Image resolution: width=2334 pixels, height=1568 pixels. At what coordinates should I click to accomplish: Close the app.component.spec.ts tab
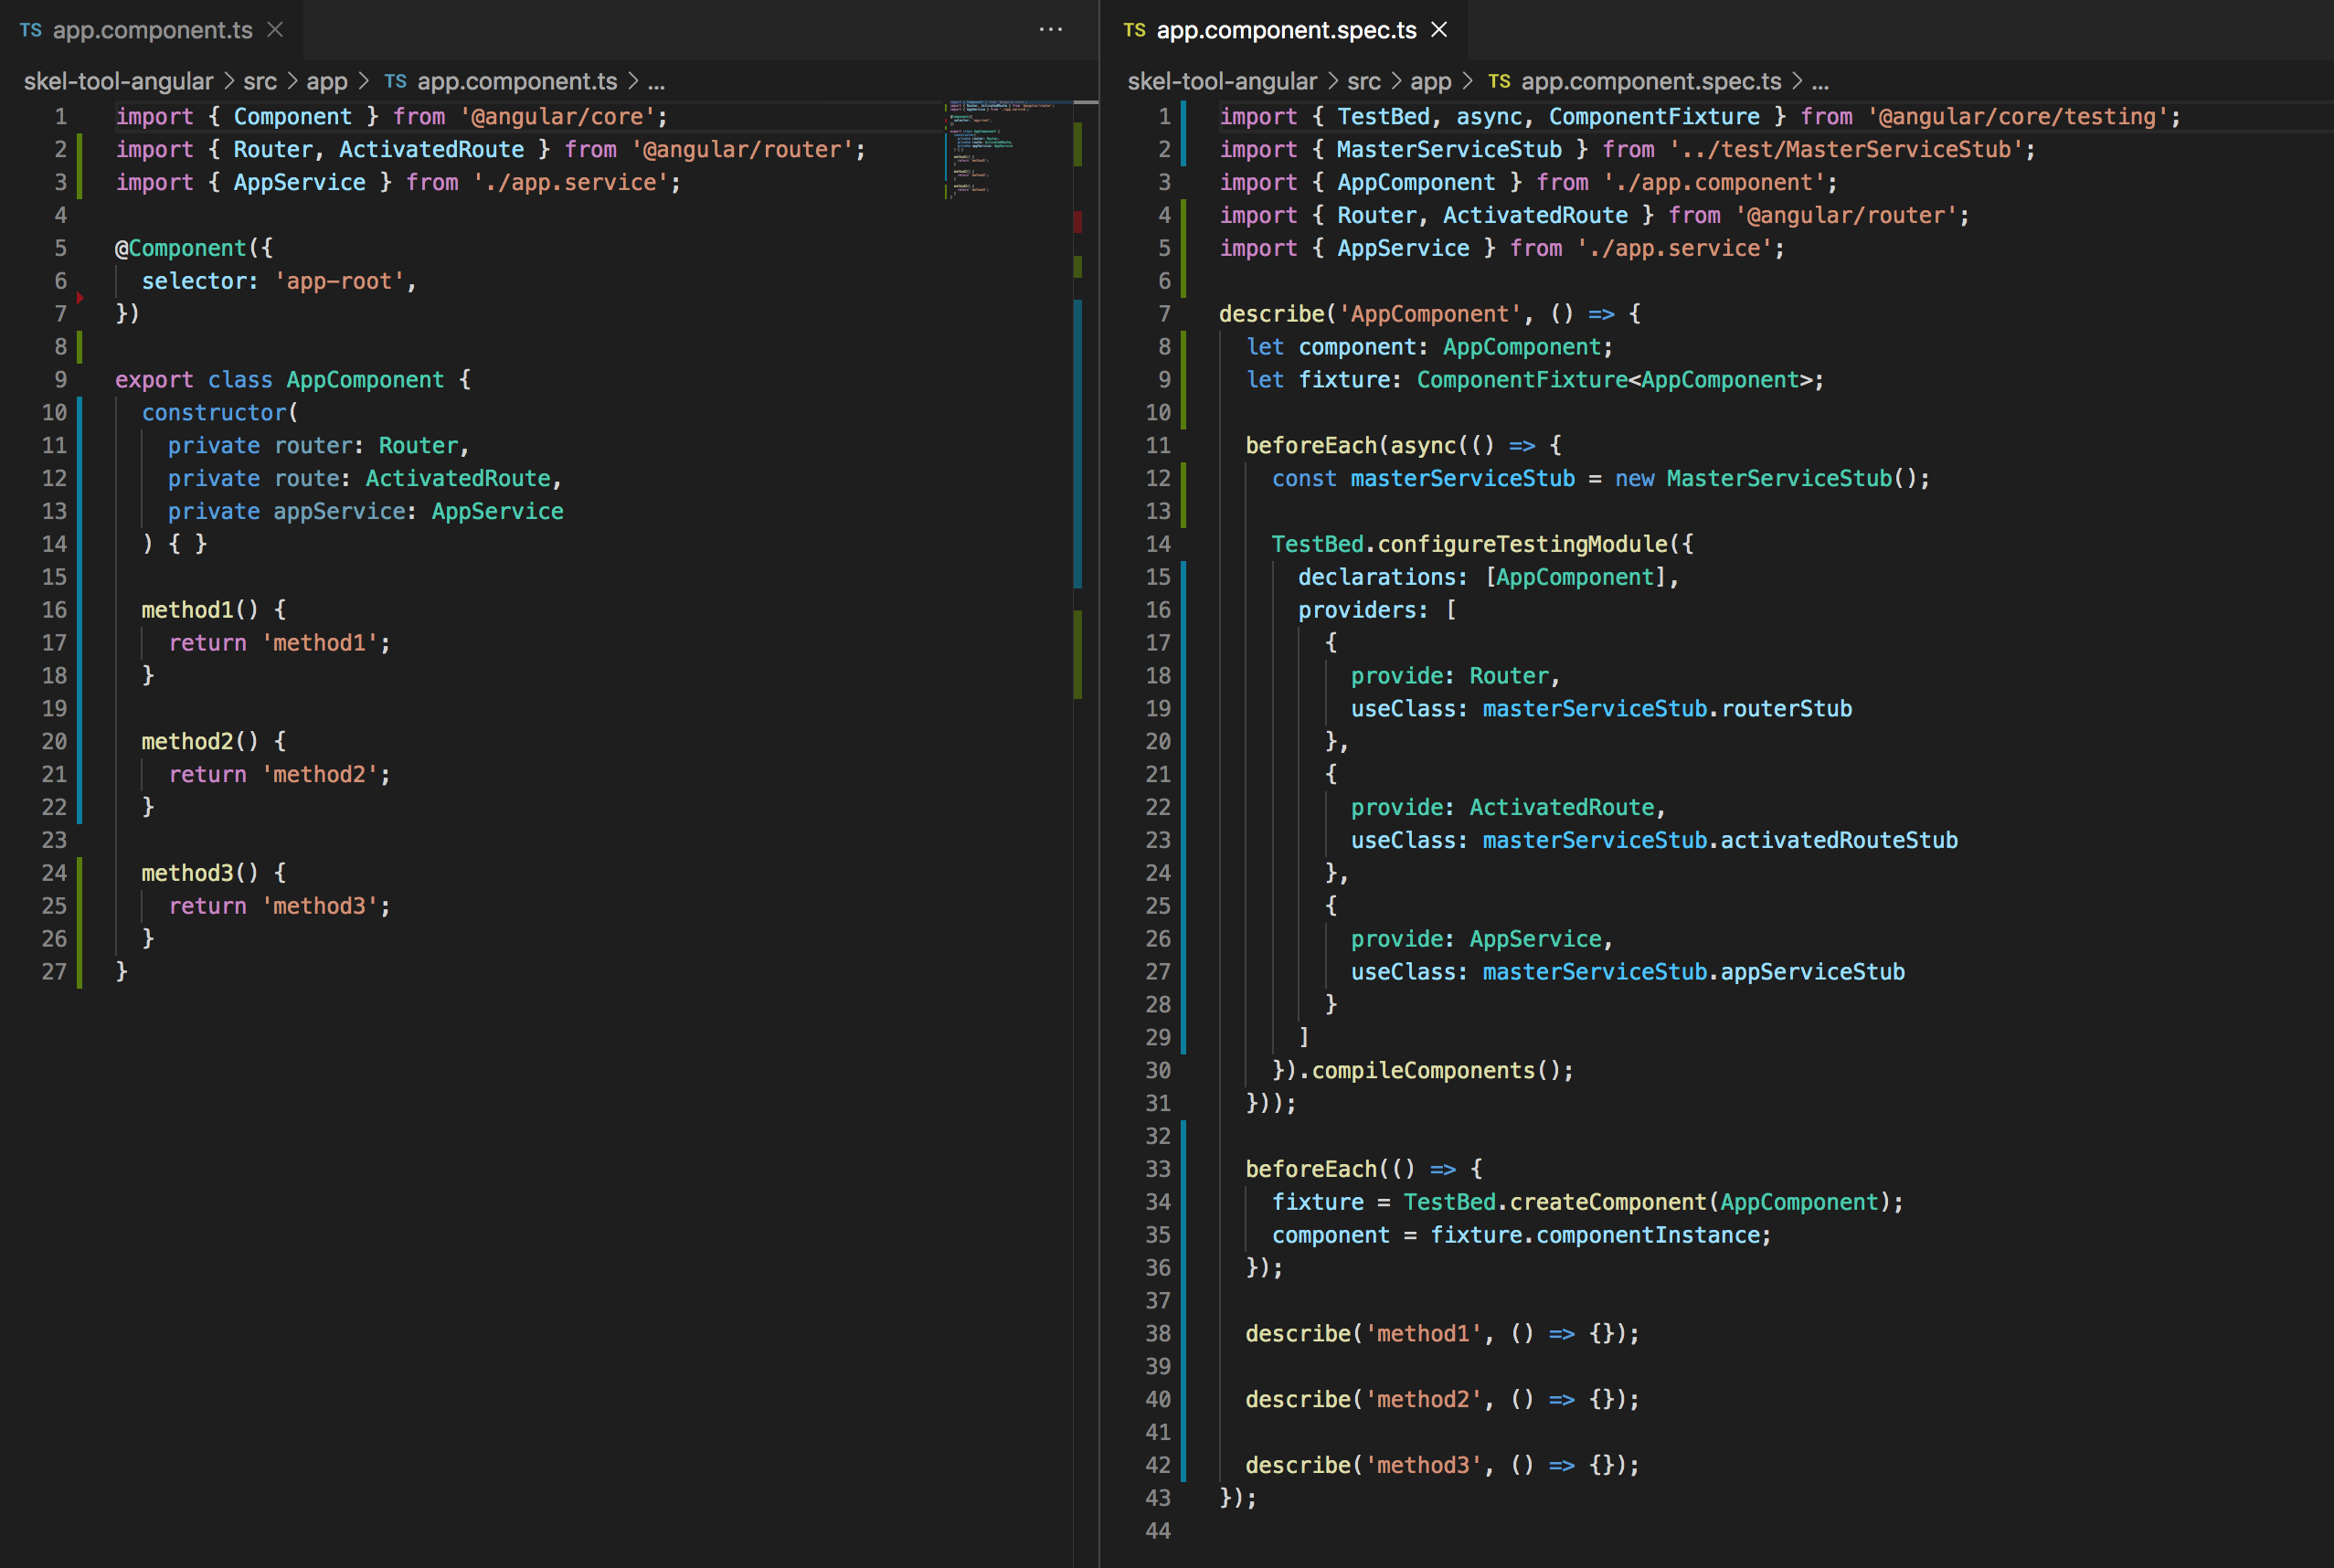[x=1439, y=30]
